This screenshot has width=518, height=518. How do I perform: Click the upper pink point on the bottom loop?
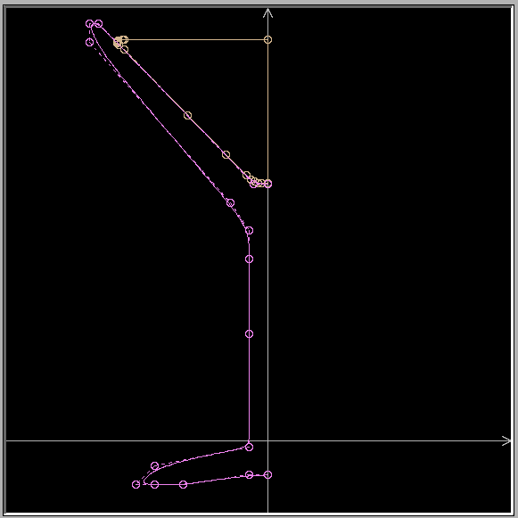[154, 465]
